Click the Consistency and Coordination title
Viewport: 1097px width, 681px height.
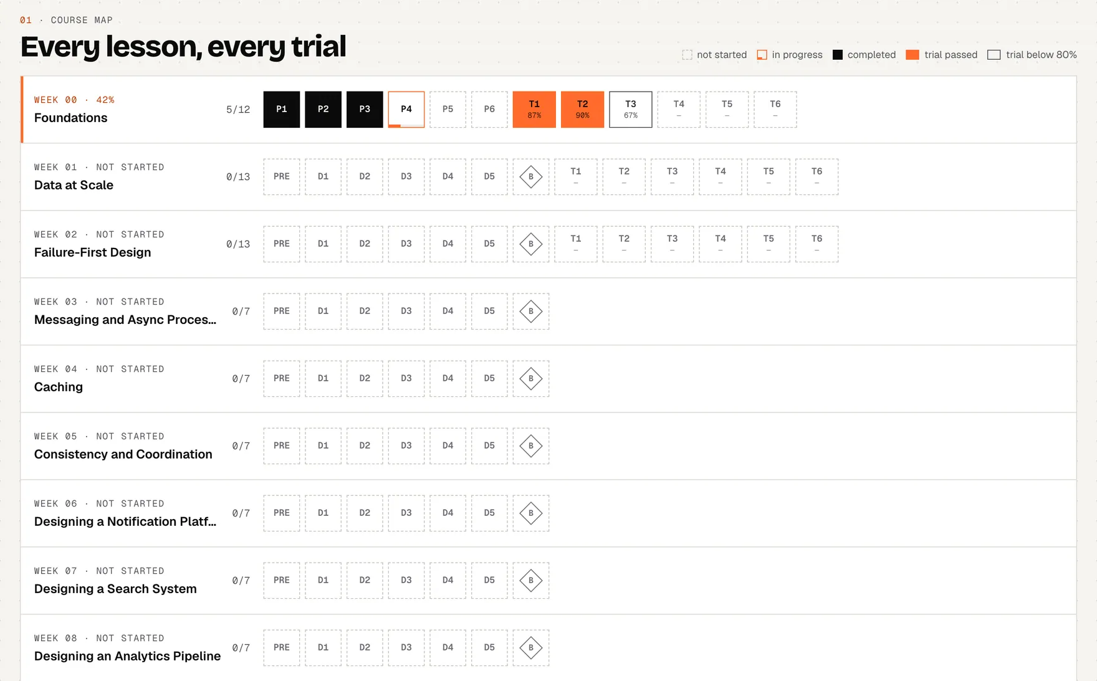coord(123,455)
